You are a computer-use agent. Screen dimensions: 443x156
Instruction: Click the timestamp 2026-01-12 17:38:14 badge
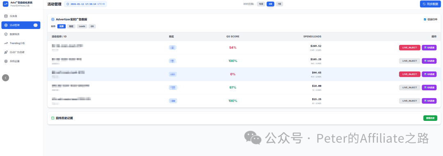(86, 4)
